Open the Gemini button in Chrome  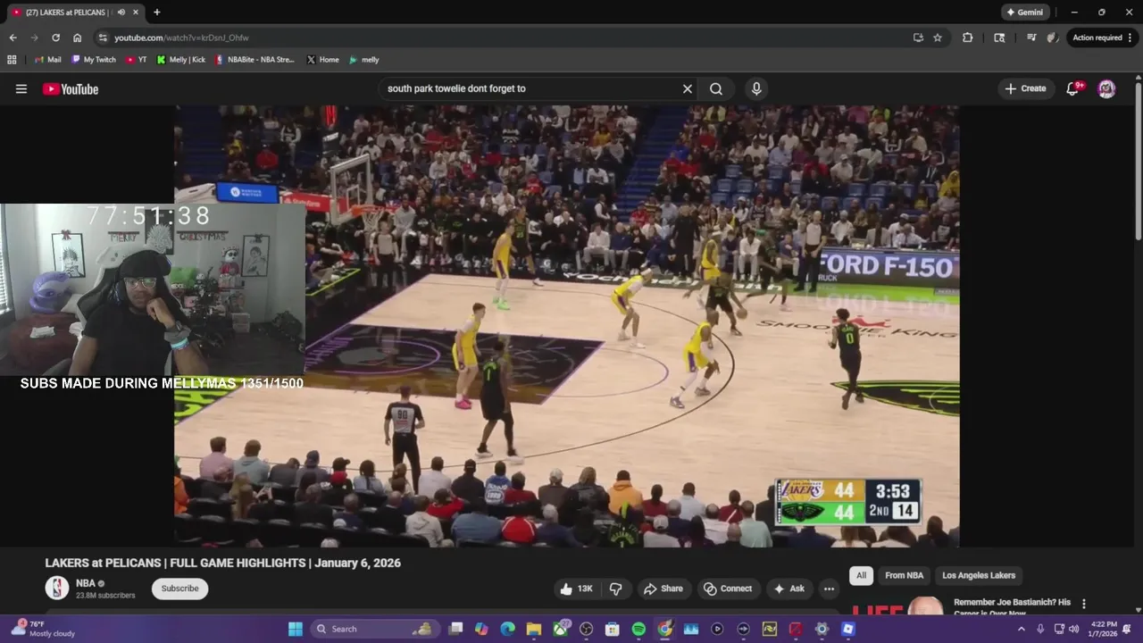1024,13
